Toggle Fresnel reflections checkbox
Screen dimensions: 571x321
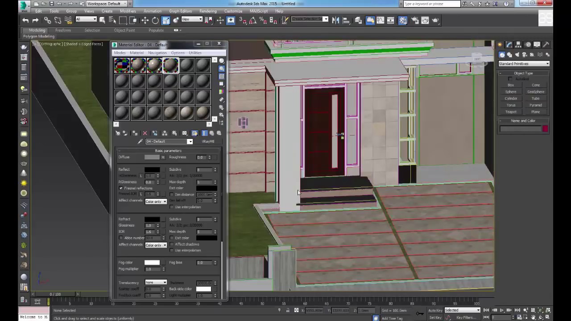[x=121, y=188]
